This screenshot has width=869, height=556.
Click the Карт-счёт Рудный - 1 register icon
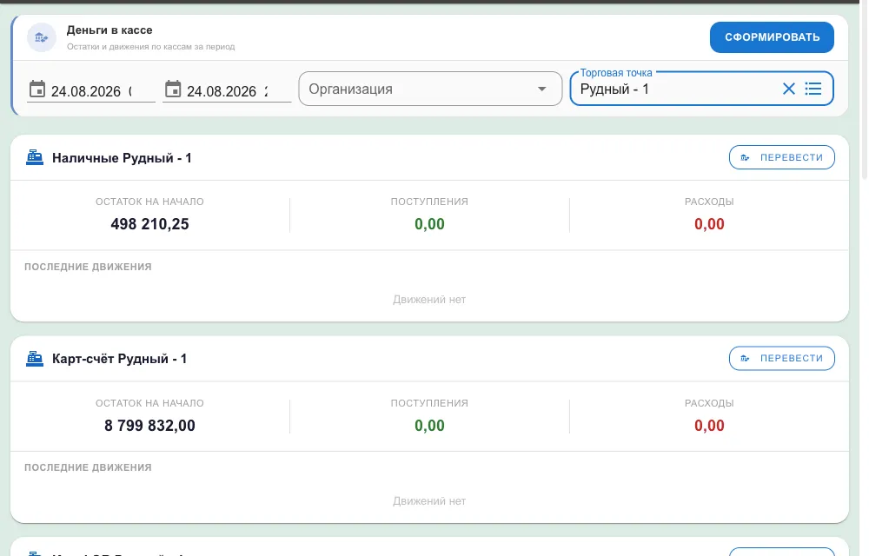[x=35, y=359]
